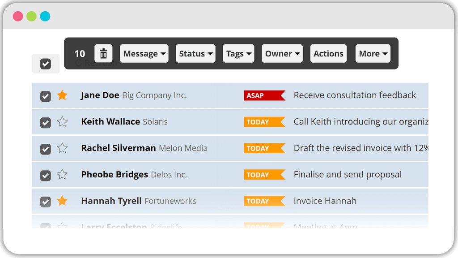The width and height of the screenshot is (458, 258).
Task: Uncheck Hannah Tyrell's row
Action: click(x=45, y=201)
